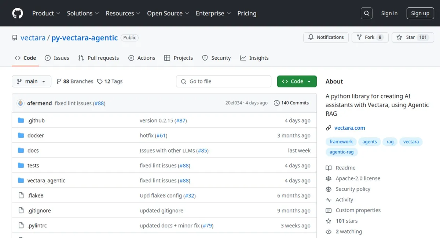Viewport: 440px width, 238px height.
Task: Click the GitHub logo icon
Action: [18, 13]
